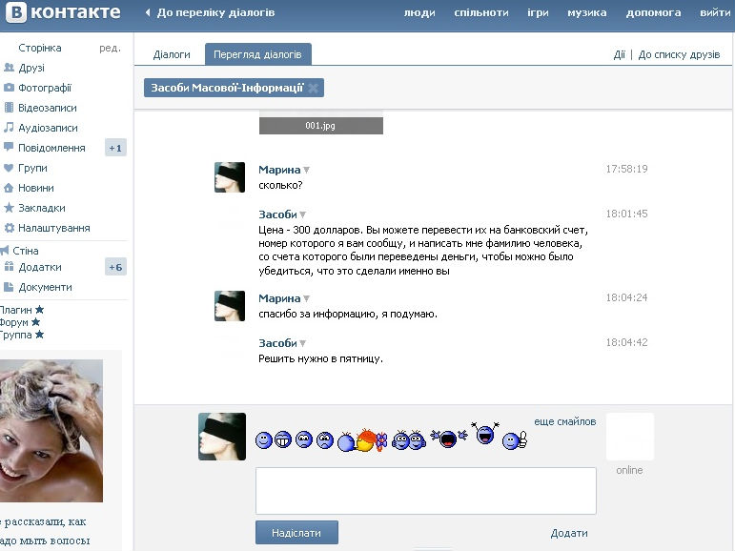
Task: Switch to the Діалоги tab
Action: (x=172, y=55)
